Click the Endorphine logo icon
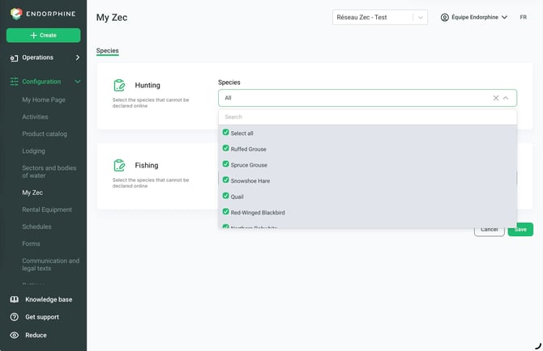The width and height of the screenshot is (543, 351). coord(16,14)
